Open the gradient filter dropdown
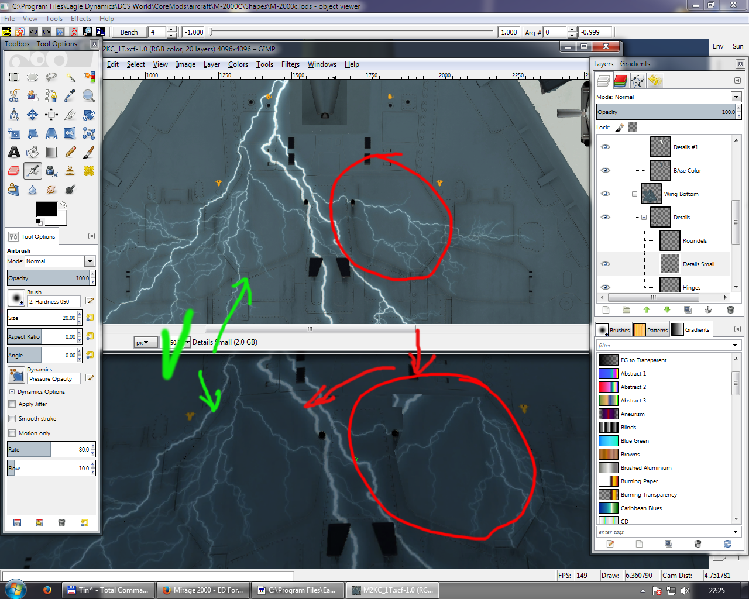The image size is (749, 599). pos(736,345)
